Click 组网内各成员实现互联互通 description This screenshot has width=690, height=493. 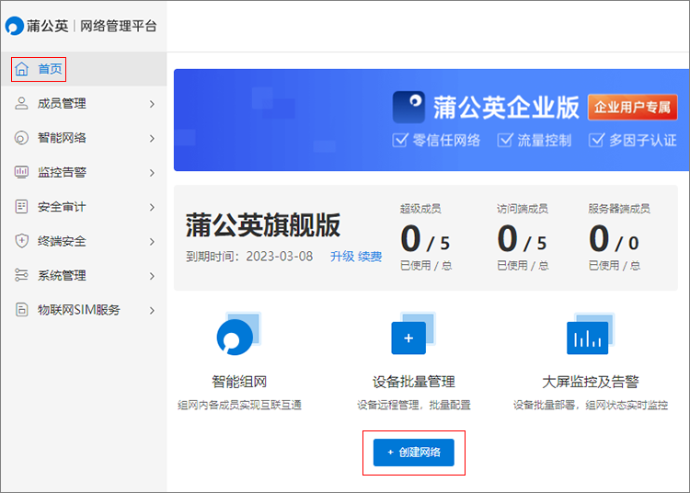coord(239,405)
